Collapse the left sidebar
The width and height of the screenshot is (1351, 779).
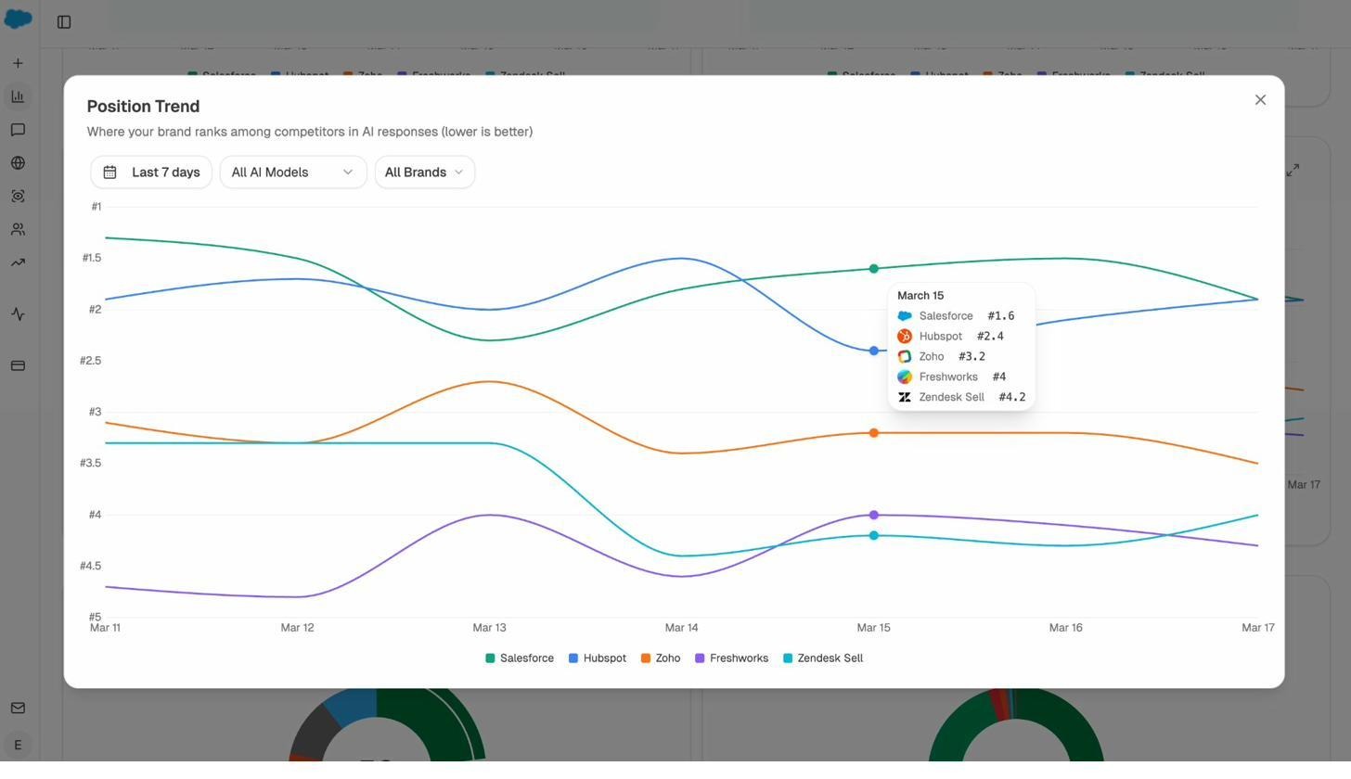(x=64, y=21)
